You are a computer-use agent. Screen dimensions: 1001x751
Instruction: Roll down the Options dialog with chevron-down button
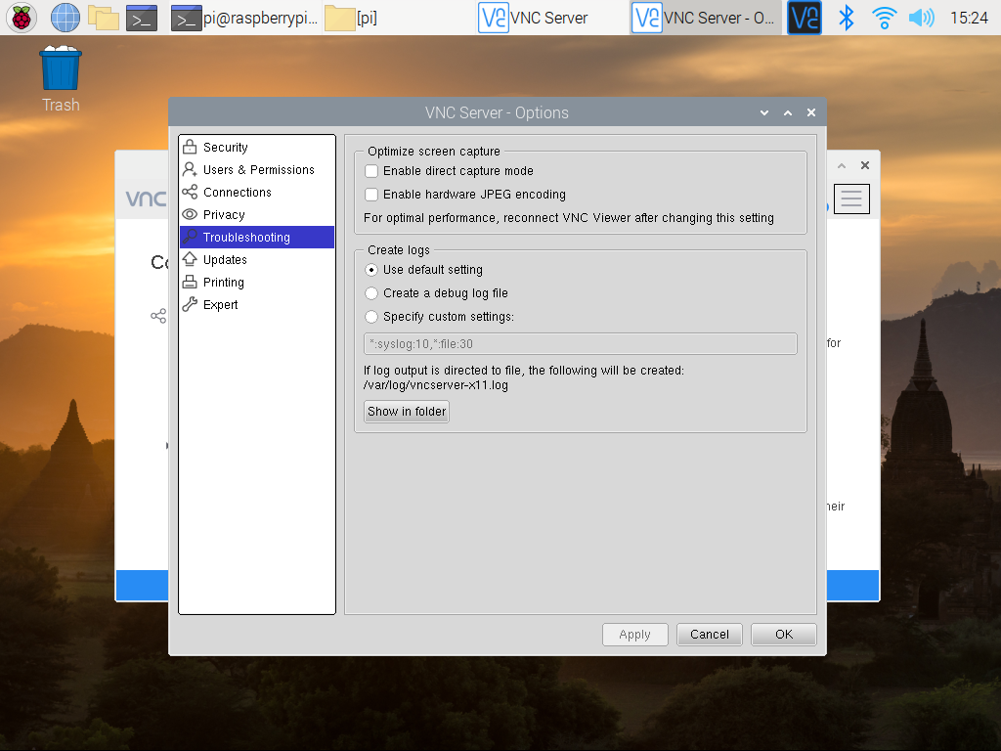click(764, 113)
